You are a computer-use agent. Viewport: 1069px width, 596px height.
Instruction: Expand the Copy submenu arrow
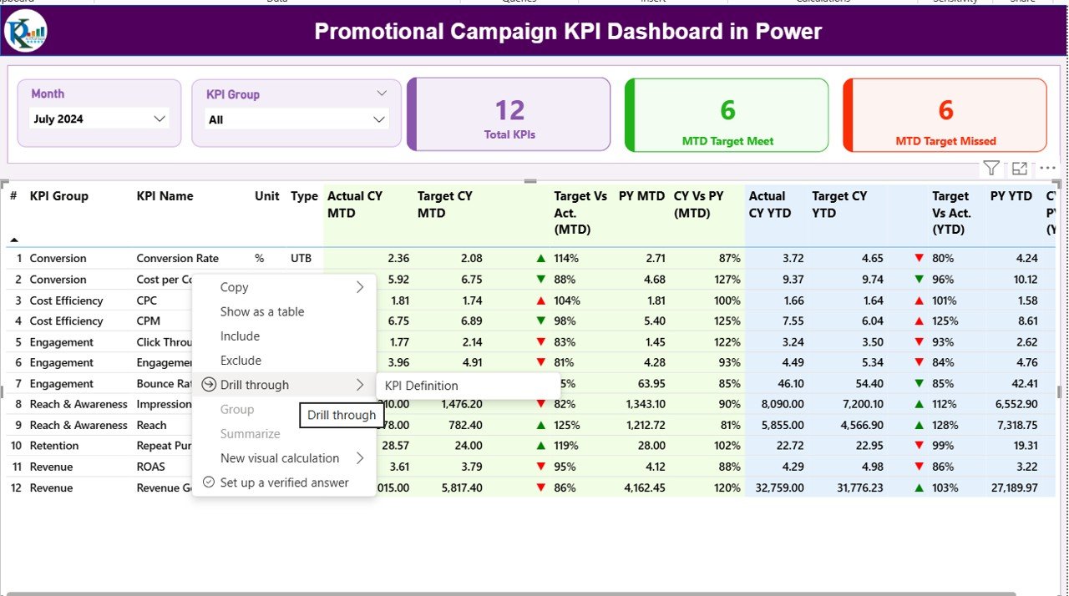[360, 286]
